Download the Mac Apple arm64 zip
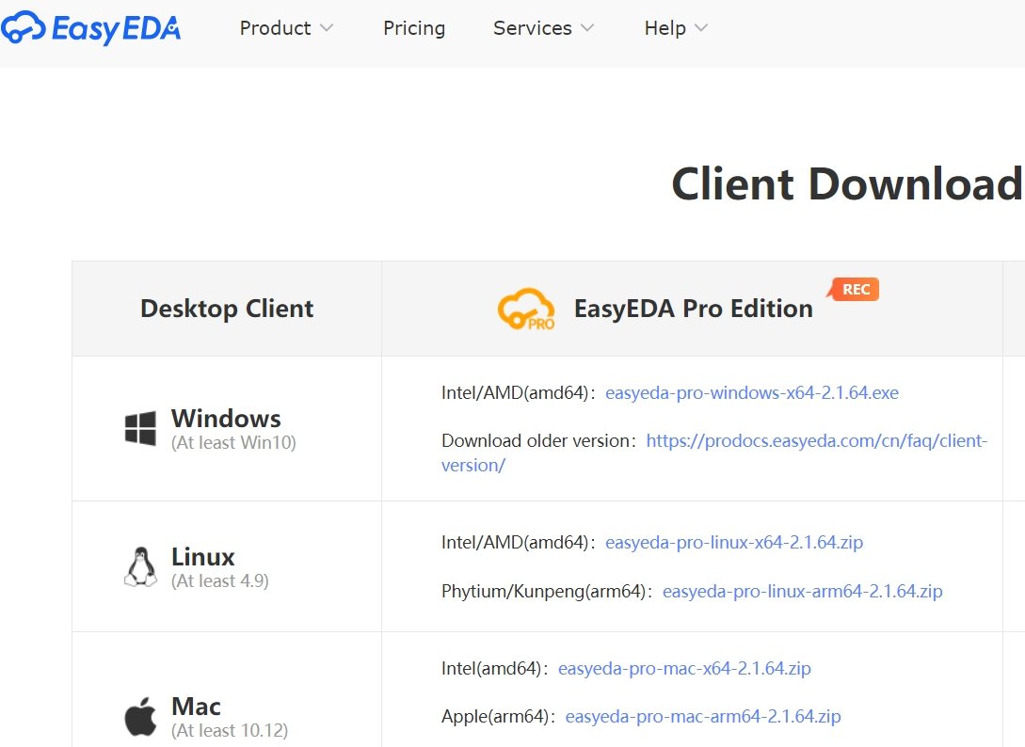 [x=702, y=717]
